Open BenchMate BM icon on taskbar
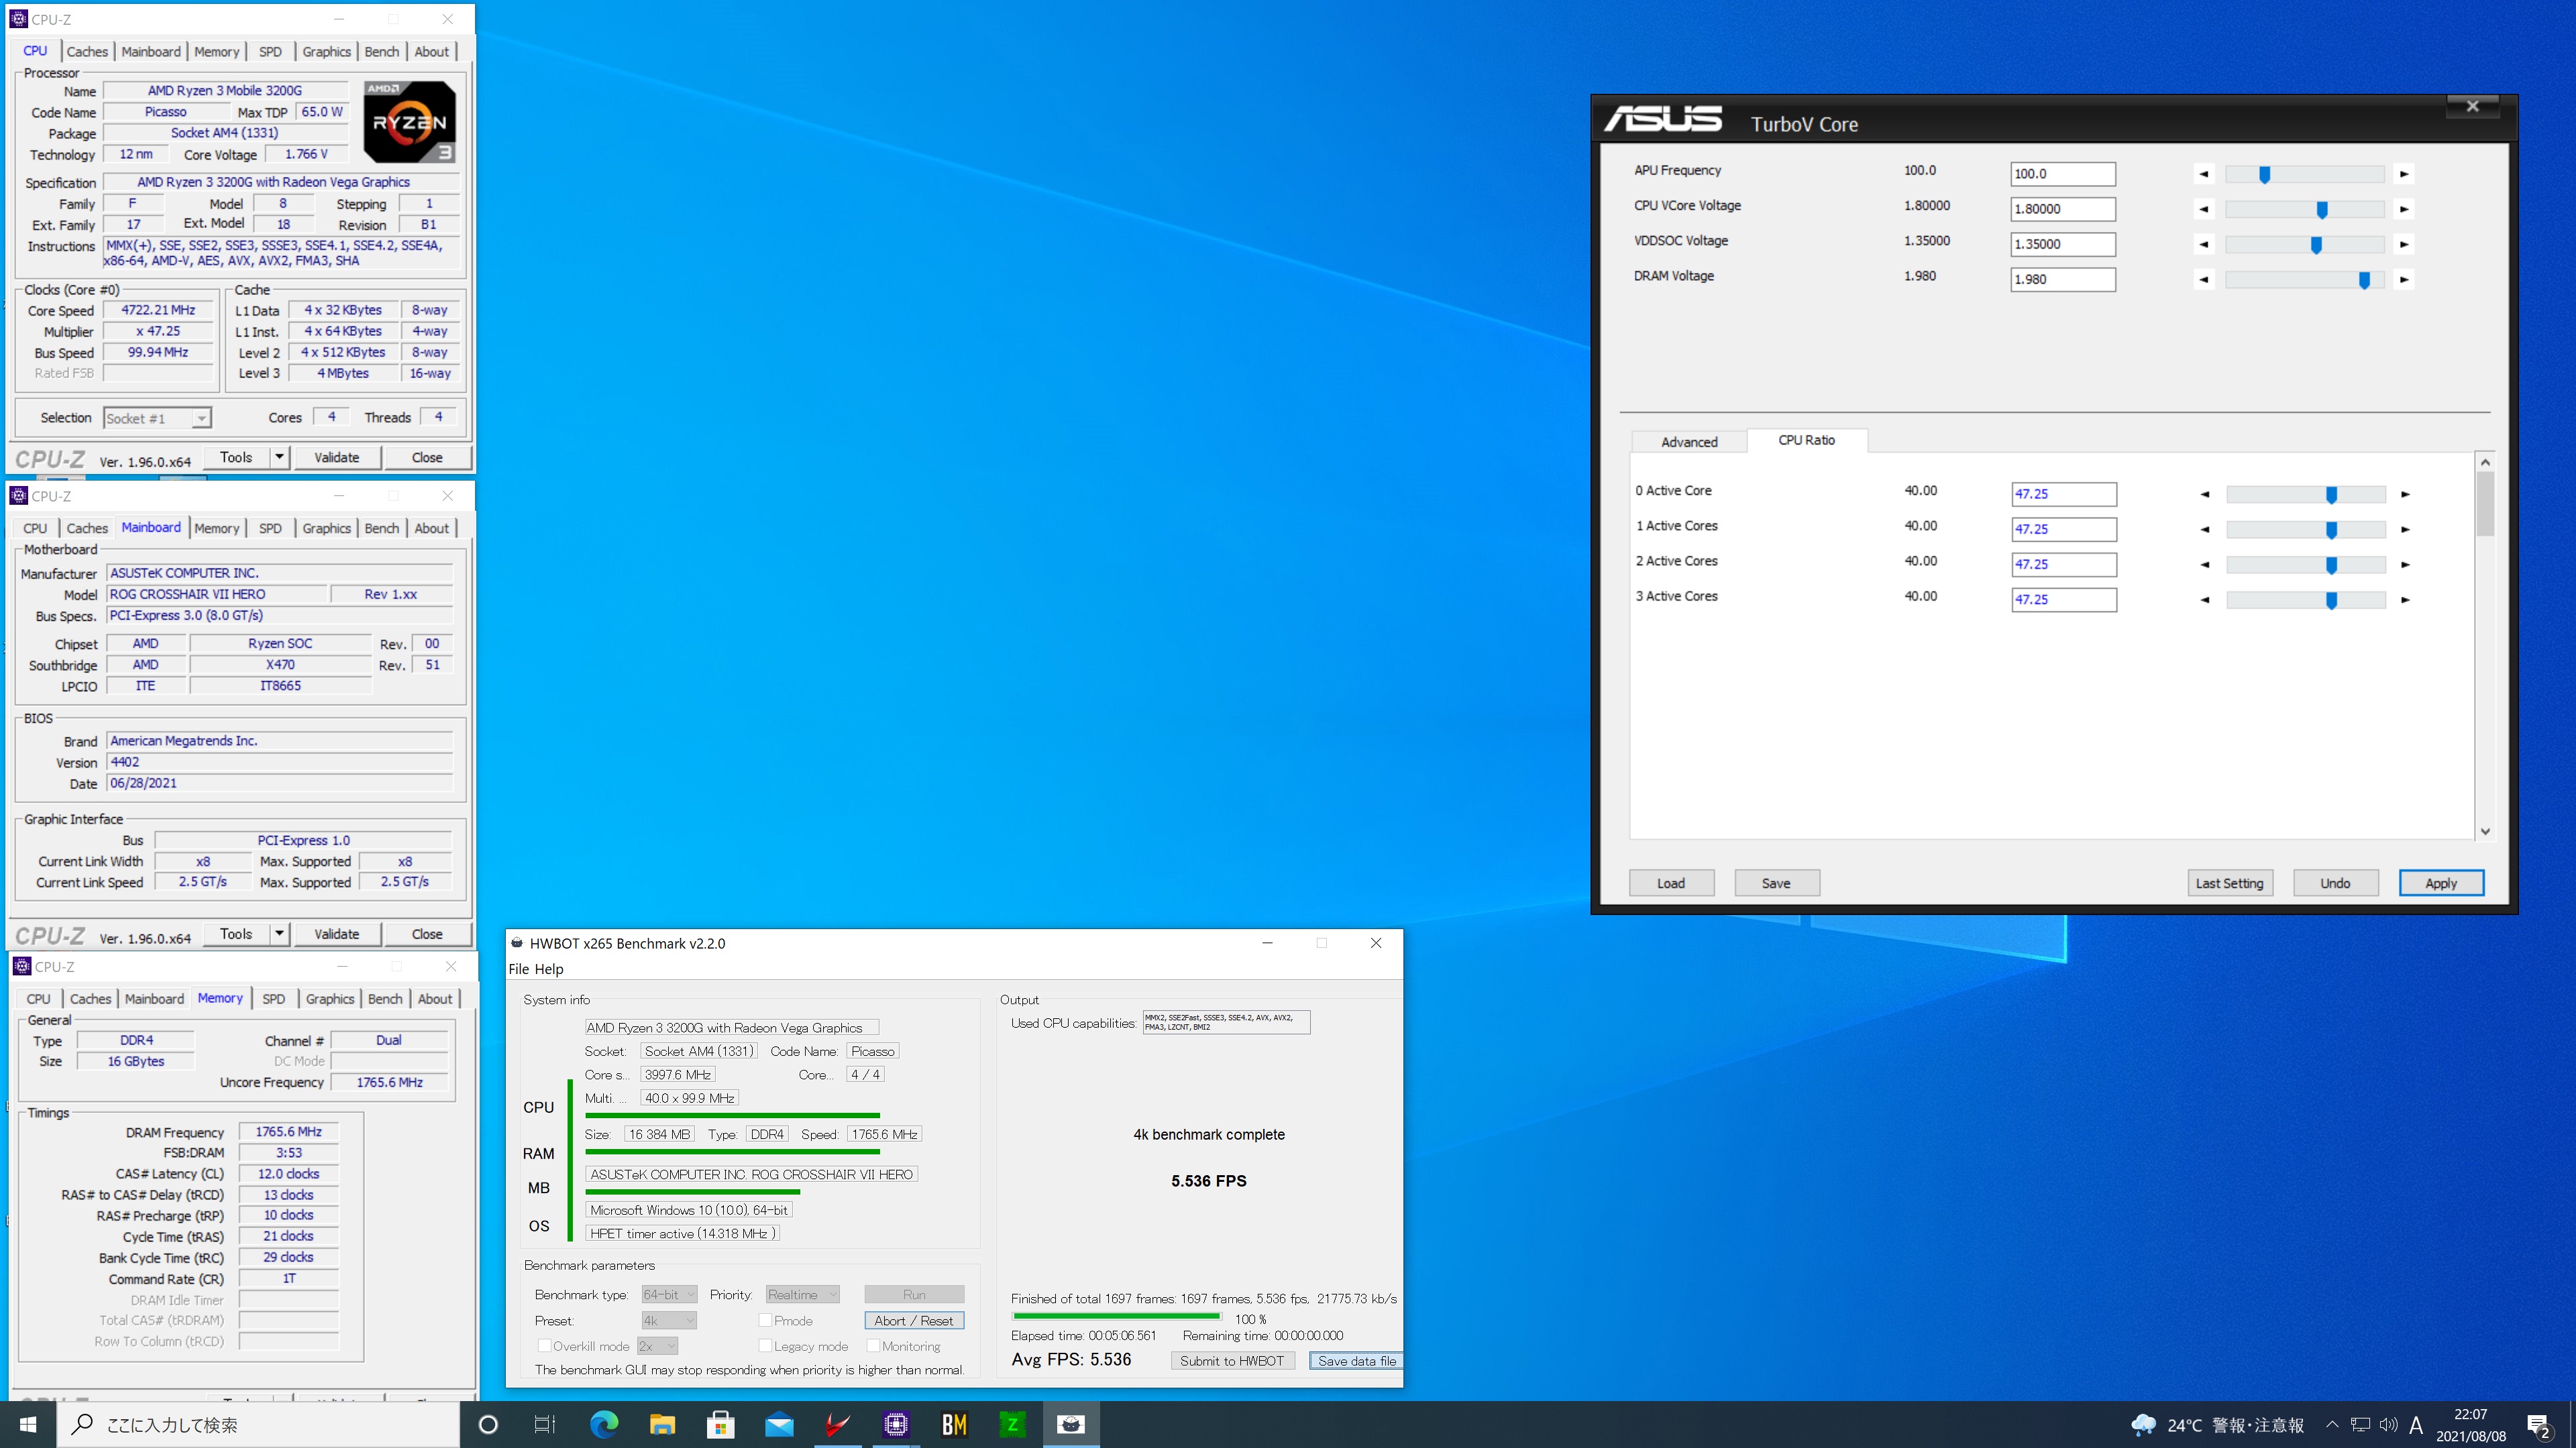2576x1448 pixels. coord(954,1424)
